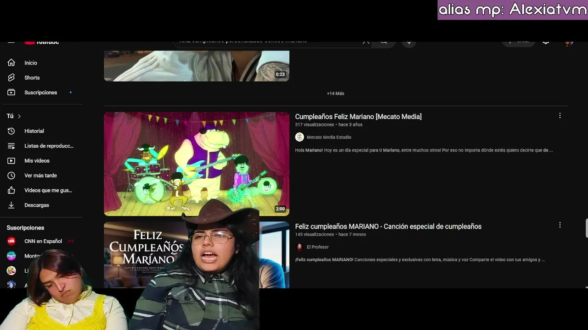
Task: Open Cumpleaños Feliz Mariano [Mecato Media] title
Action: click(358, 117)
